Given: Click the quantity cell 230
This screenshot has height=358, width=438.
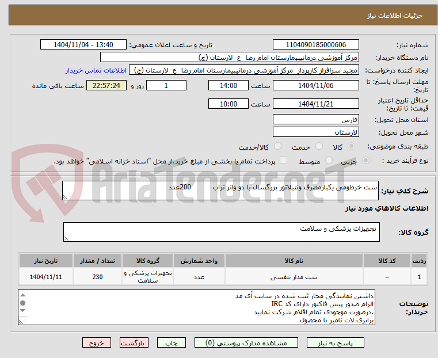Looking at the screenshot, I should pos(97,277).
